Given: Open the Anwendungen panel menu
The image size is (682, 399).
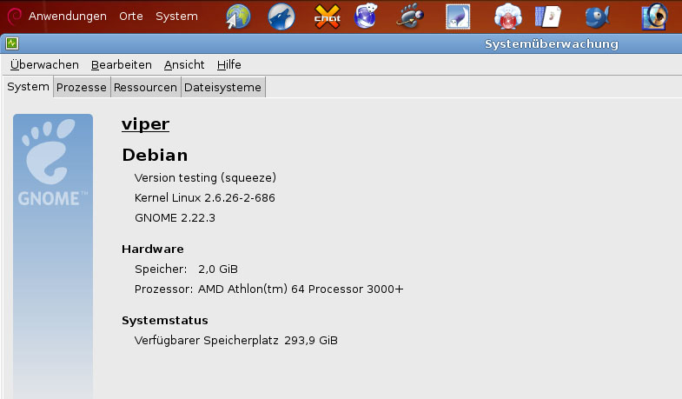Looking at the screenshot, I should click(68, 17).
